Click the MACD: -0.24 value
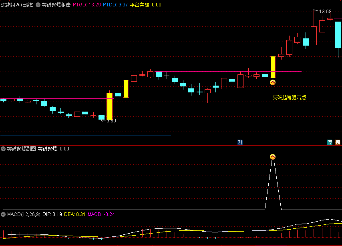Image resolution: width=342 pixels, height=246 pixels. [x=101, y=214]
